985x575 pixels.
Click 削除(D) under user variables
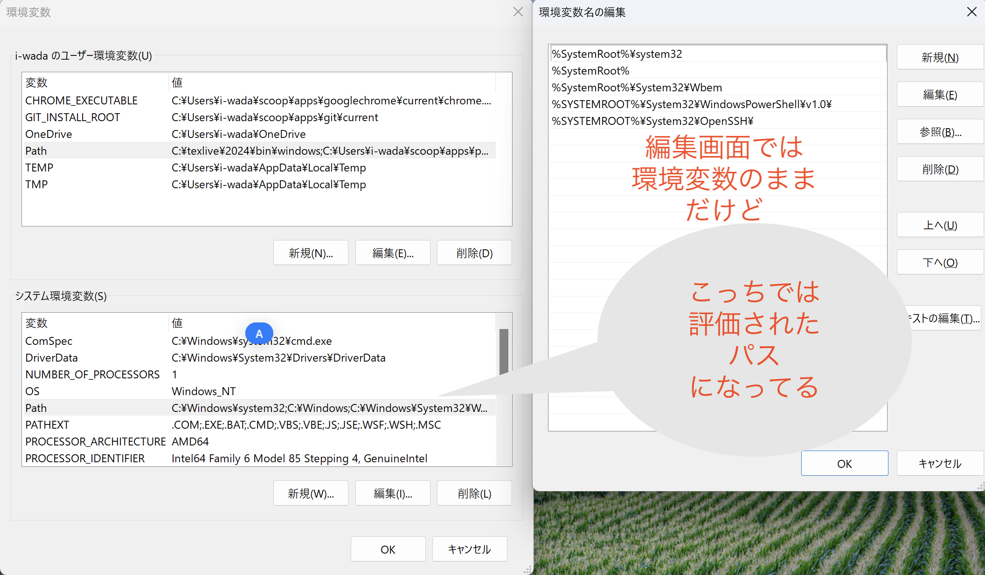click(474, 253)
